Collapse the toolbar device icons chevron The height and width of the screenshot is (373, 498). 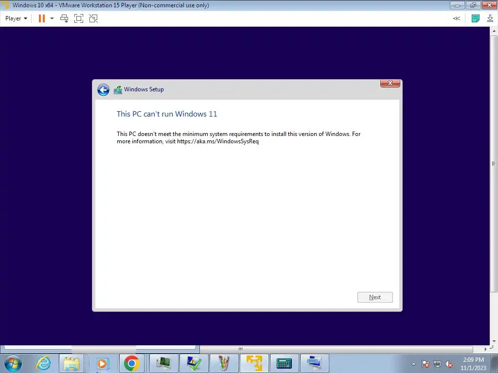(x=456, y=18)
